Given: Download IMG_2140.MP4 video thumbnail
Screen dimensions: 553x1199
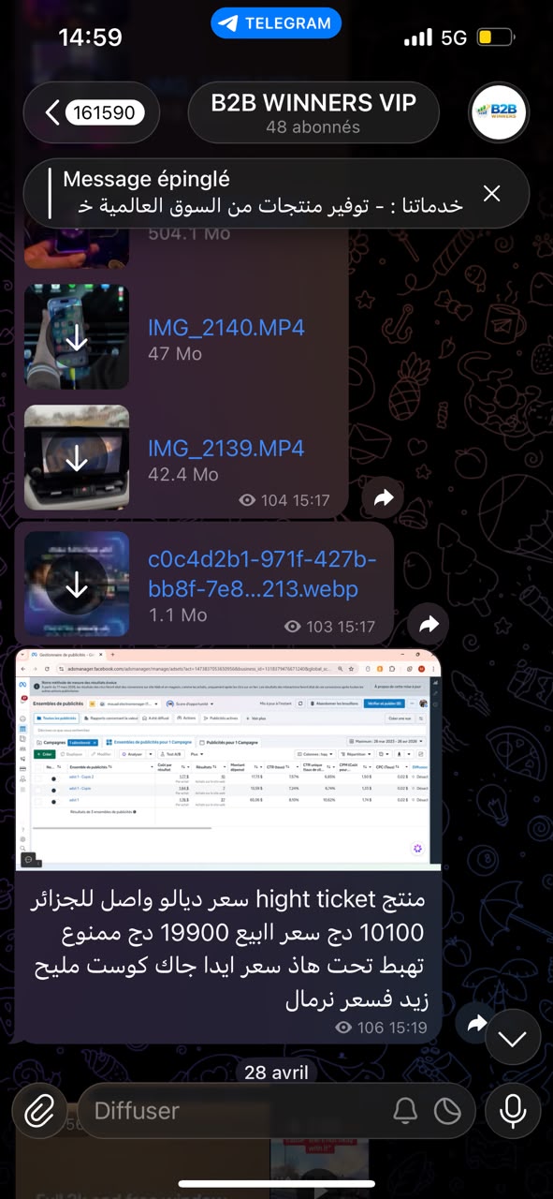Looking at the screenshot, I should 77,338.
